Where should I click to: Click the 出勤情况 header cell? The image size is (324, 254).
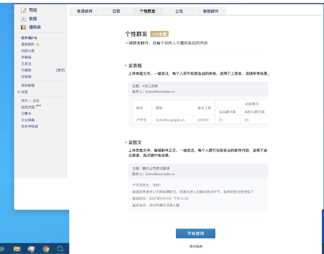pyautogui.click(x=252, y=104)
